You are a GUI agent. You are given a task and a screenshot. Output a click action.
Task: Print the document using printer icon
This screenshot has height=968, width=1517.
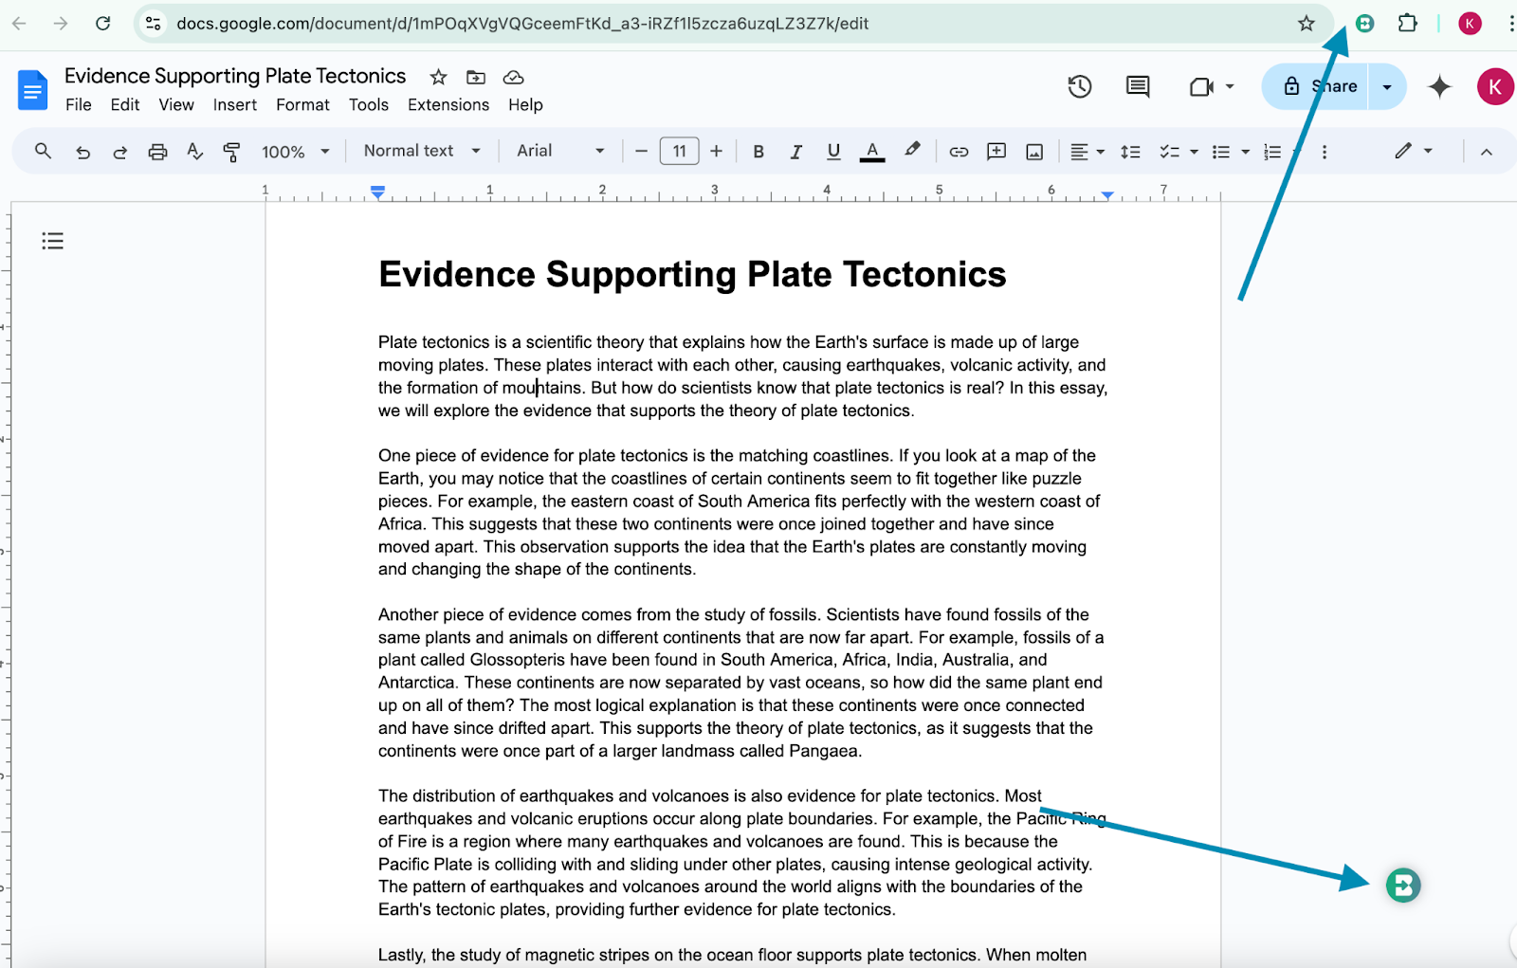pyautogui.click(x=157, y=152)
